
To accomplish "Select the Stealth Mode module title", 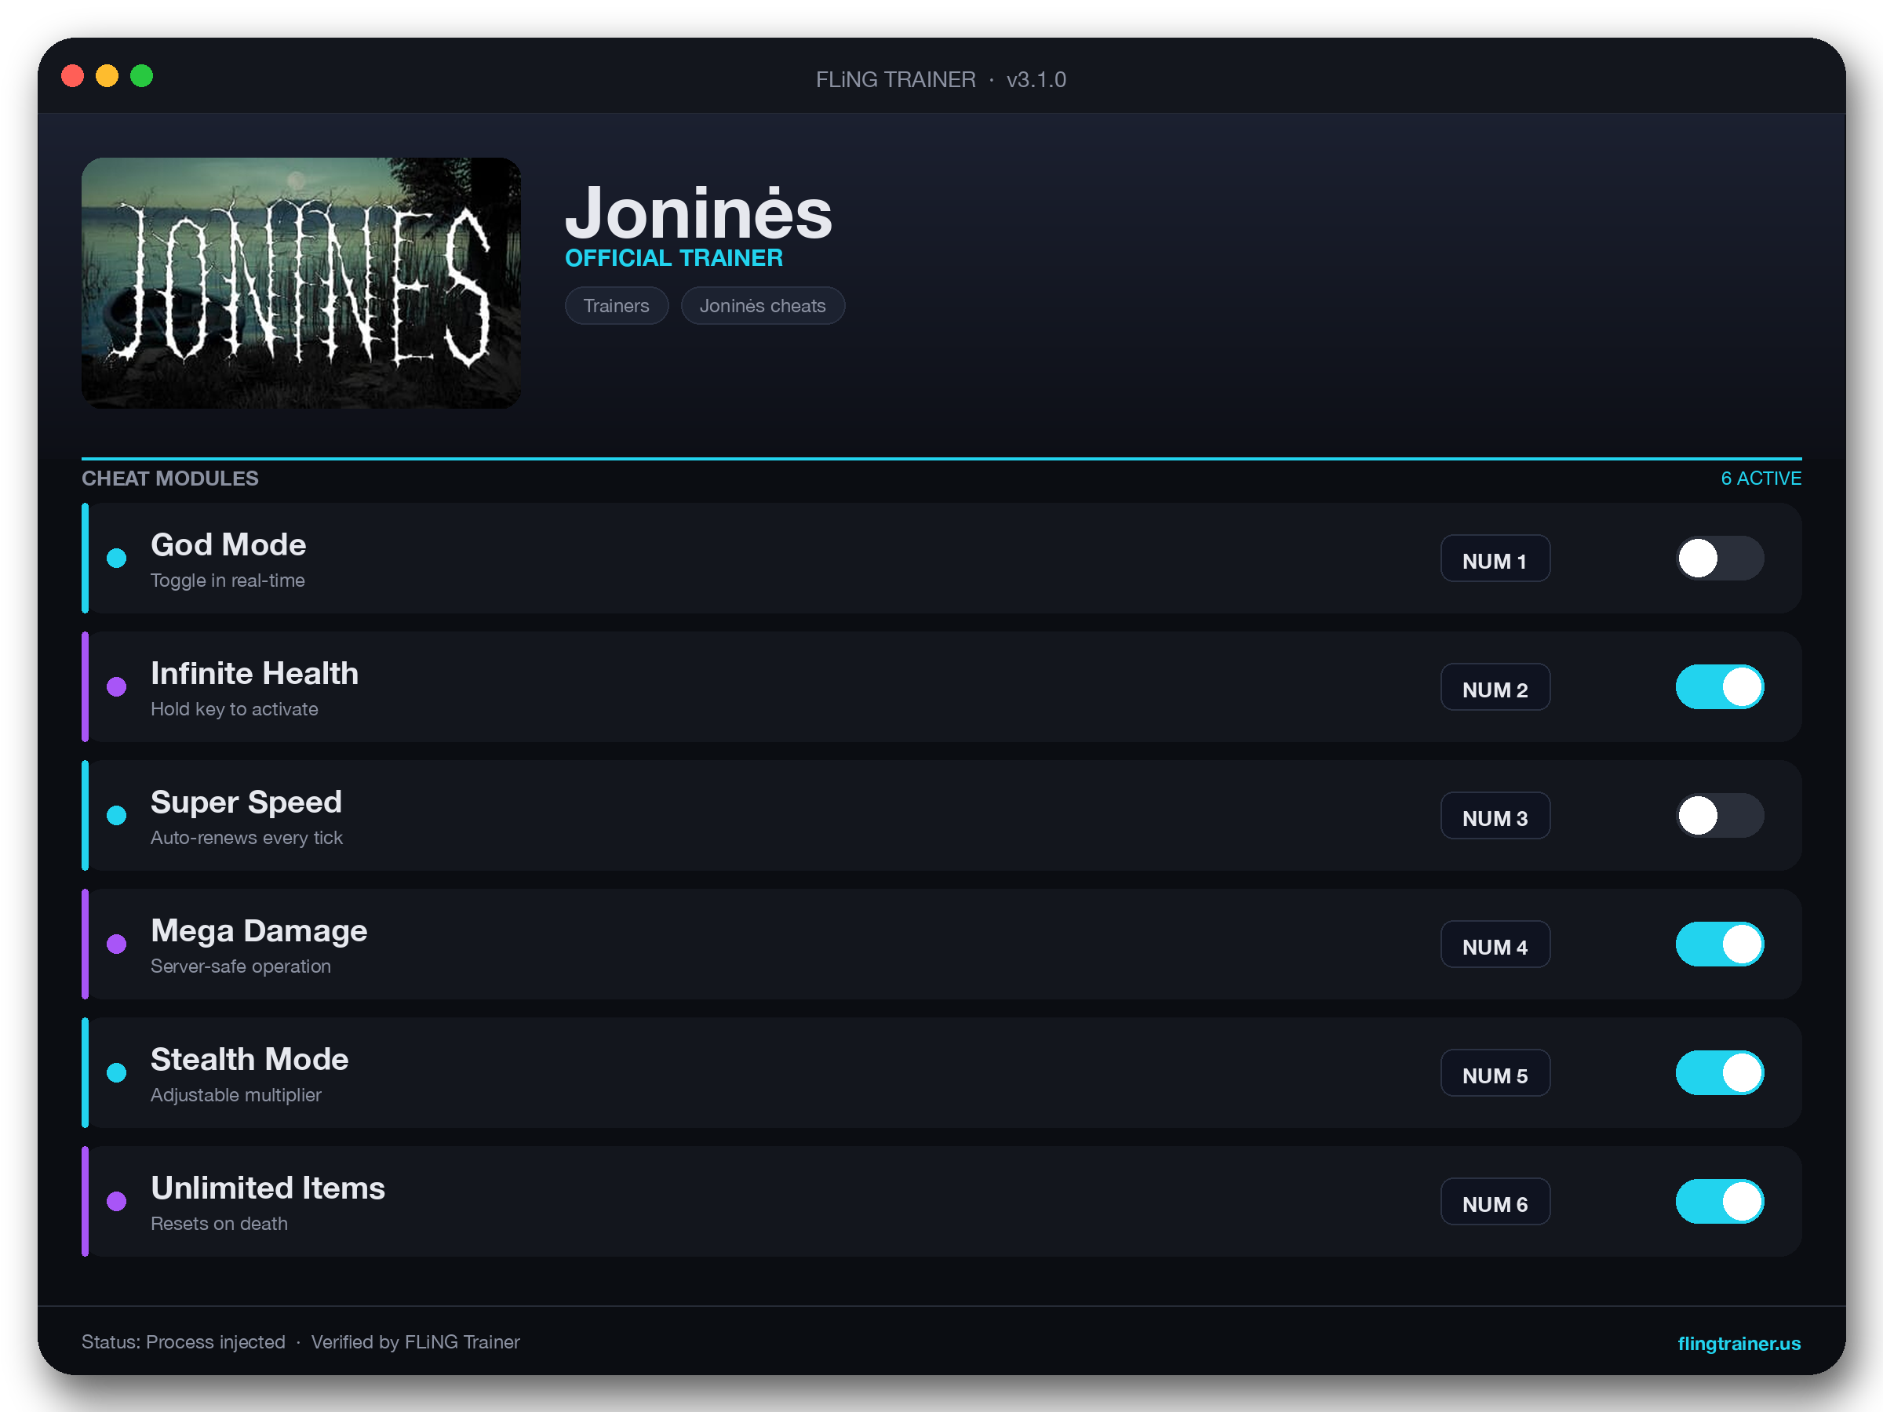I will [x=249, y=1059].
